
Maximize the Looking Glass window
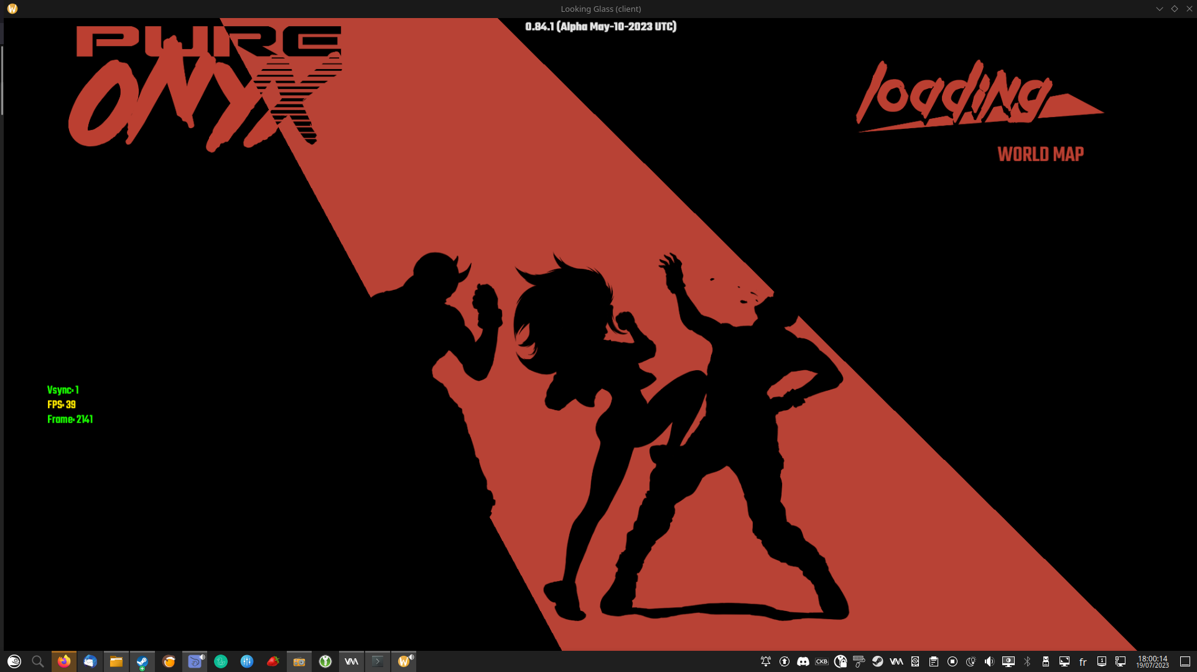coord(1175,9)
